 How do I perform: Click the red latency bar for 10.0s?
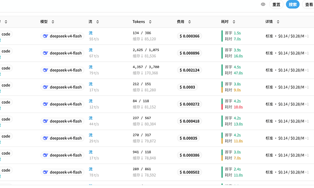[x=222, y=107]
